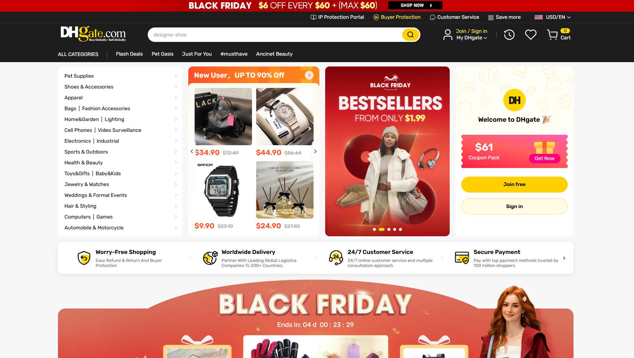Viewport: 634px width, 358px height.
Task: Click Get Now on the coupon pack
Action: pyautogui.click(x=545, y=158)
